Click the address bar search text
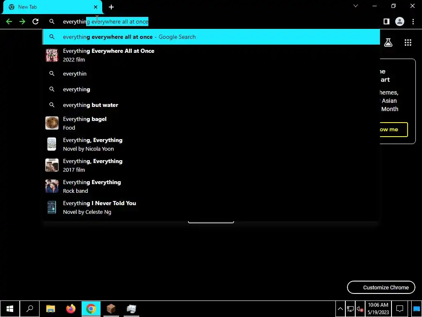The image size is (422, 317). [105, 21]
